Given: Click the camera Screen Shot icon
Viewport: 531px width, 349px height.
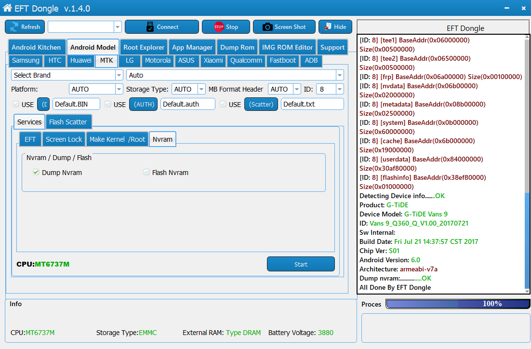Looking at the screenshot, I should pos(267,27).
